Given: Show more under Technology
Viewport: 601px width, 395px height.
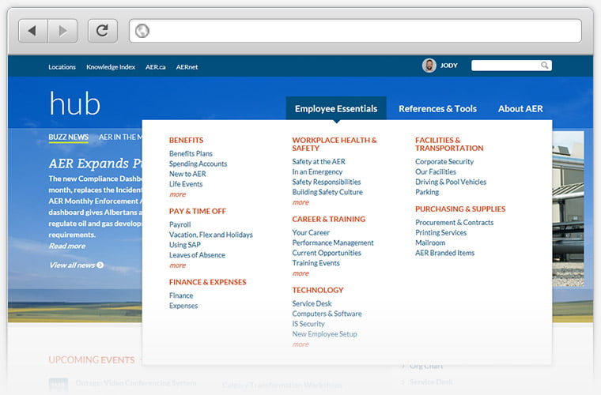Looking at the screenshot, I should [x=300, y=344].
